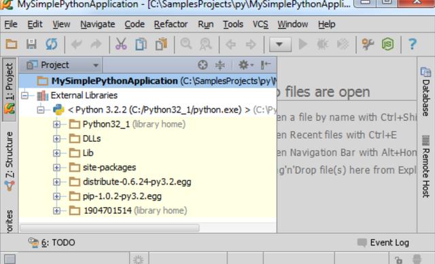Click the Save All floppy disk icon

[31, 44]
